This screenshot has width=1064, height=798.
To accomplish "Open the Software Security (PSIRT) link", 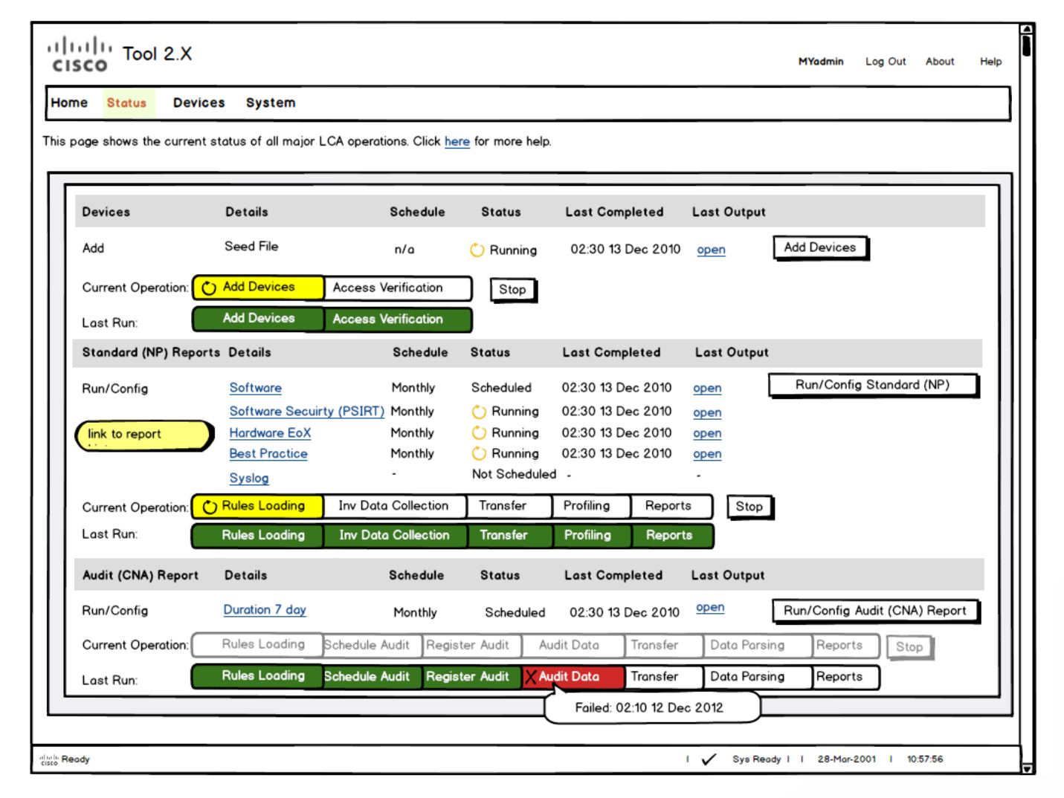I will 307,412.
